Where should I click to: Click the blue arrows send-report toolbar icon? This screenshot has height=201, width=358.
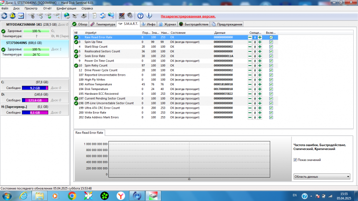click(103, 16)
